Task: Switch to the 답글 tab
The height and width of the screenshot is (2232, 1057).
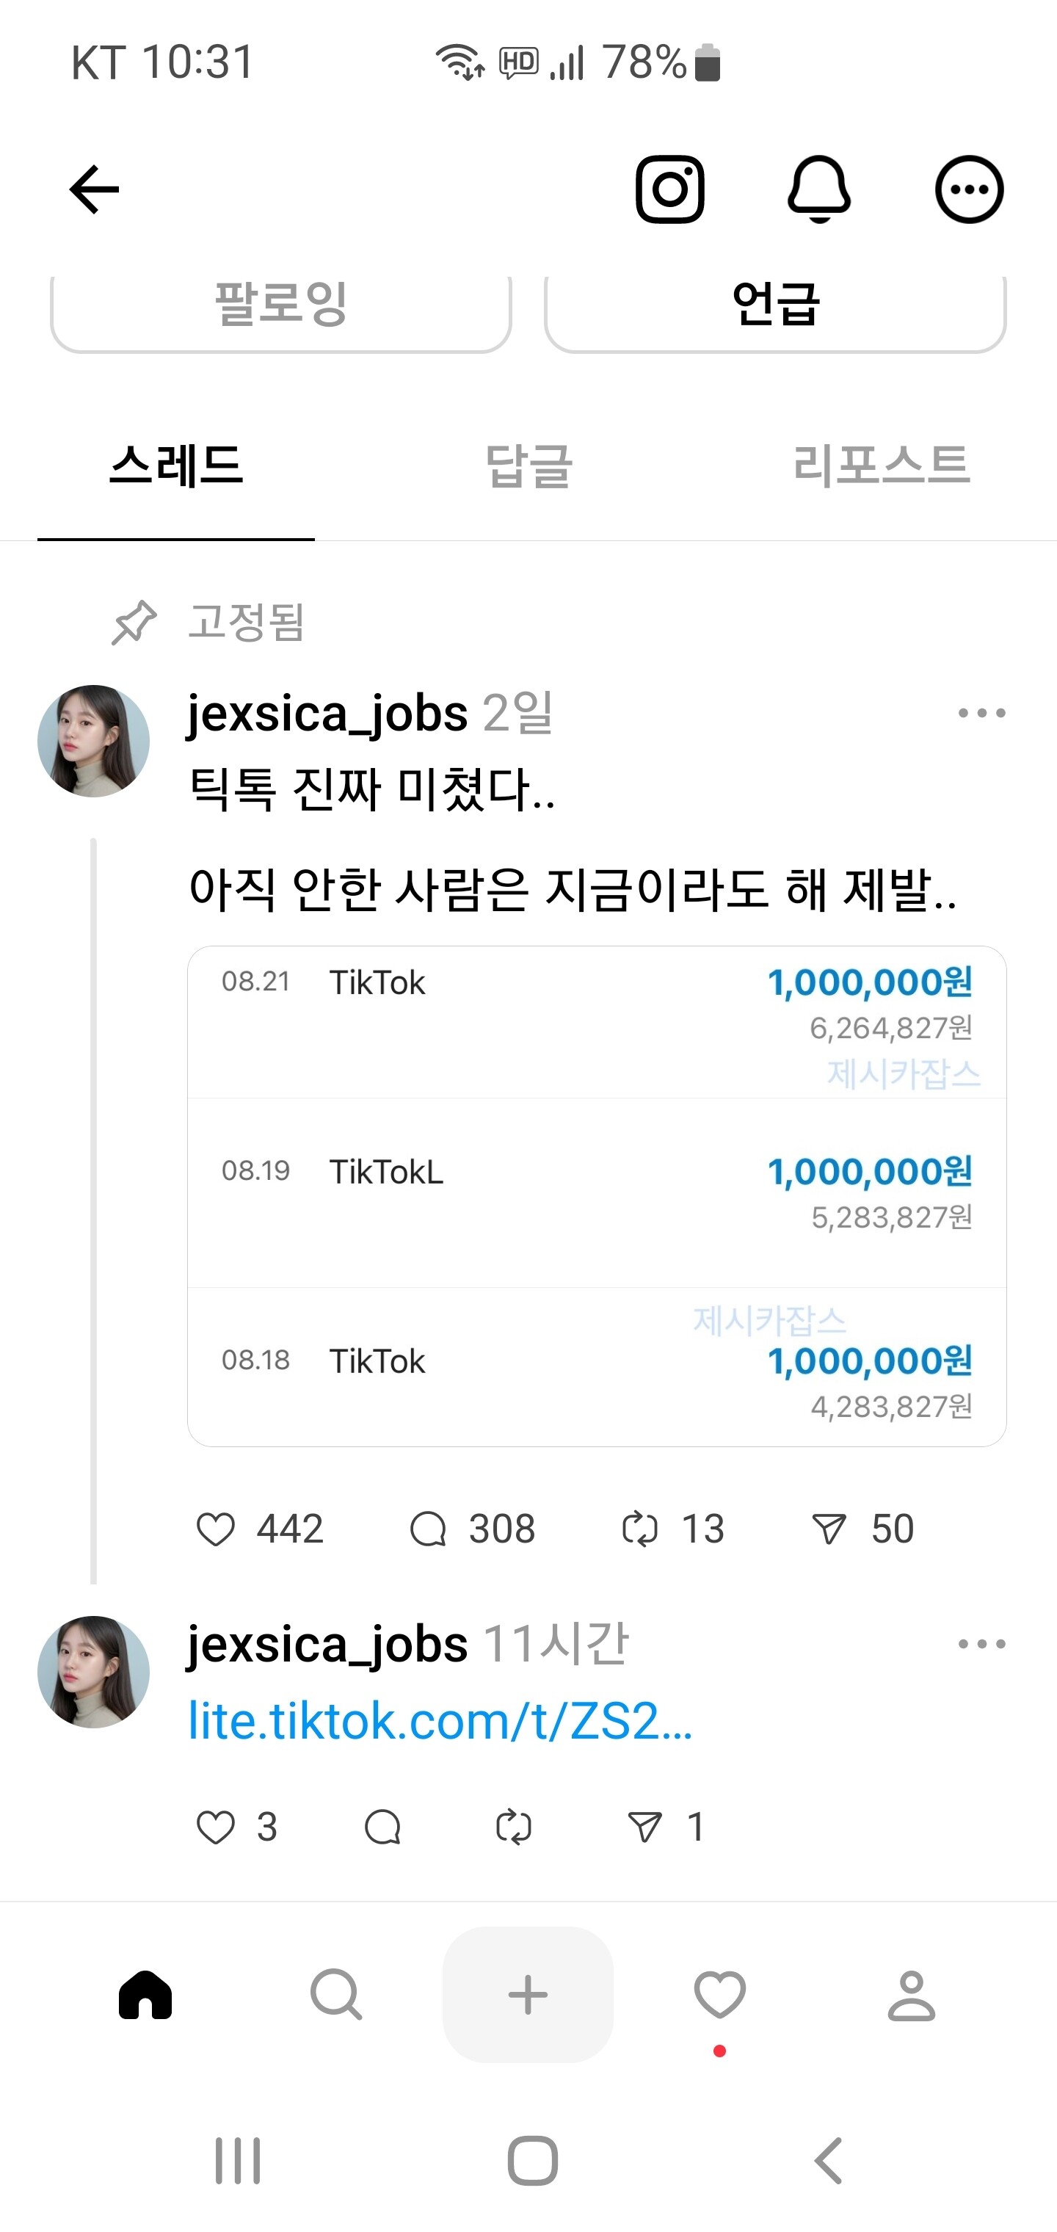Action: tap(528, 465)
